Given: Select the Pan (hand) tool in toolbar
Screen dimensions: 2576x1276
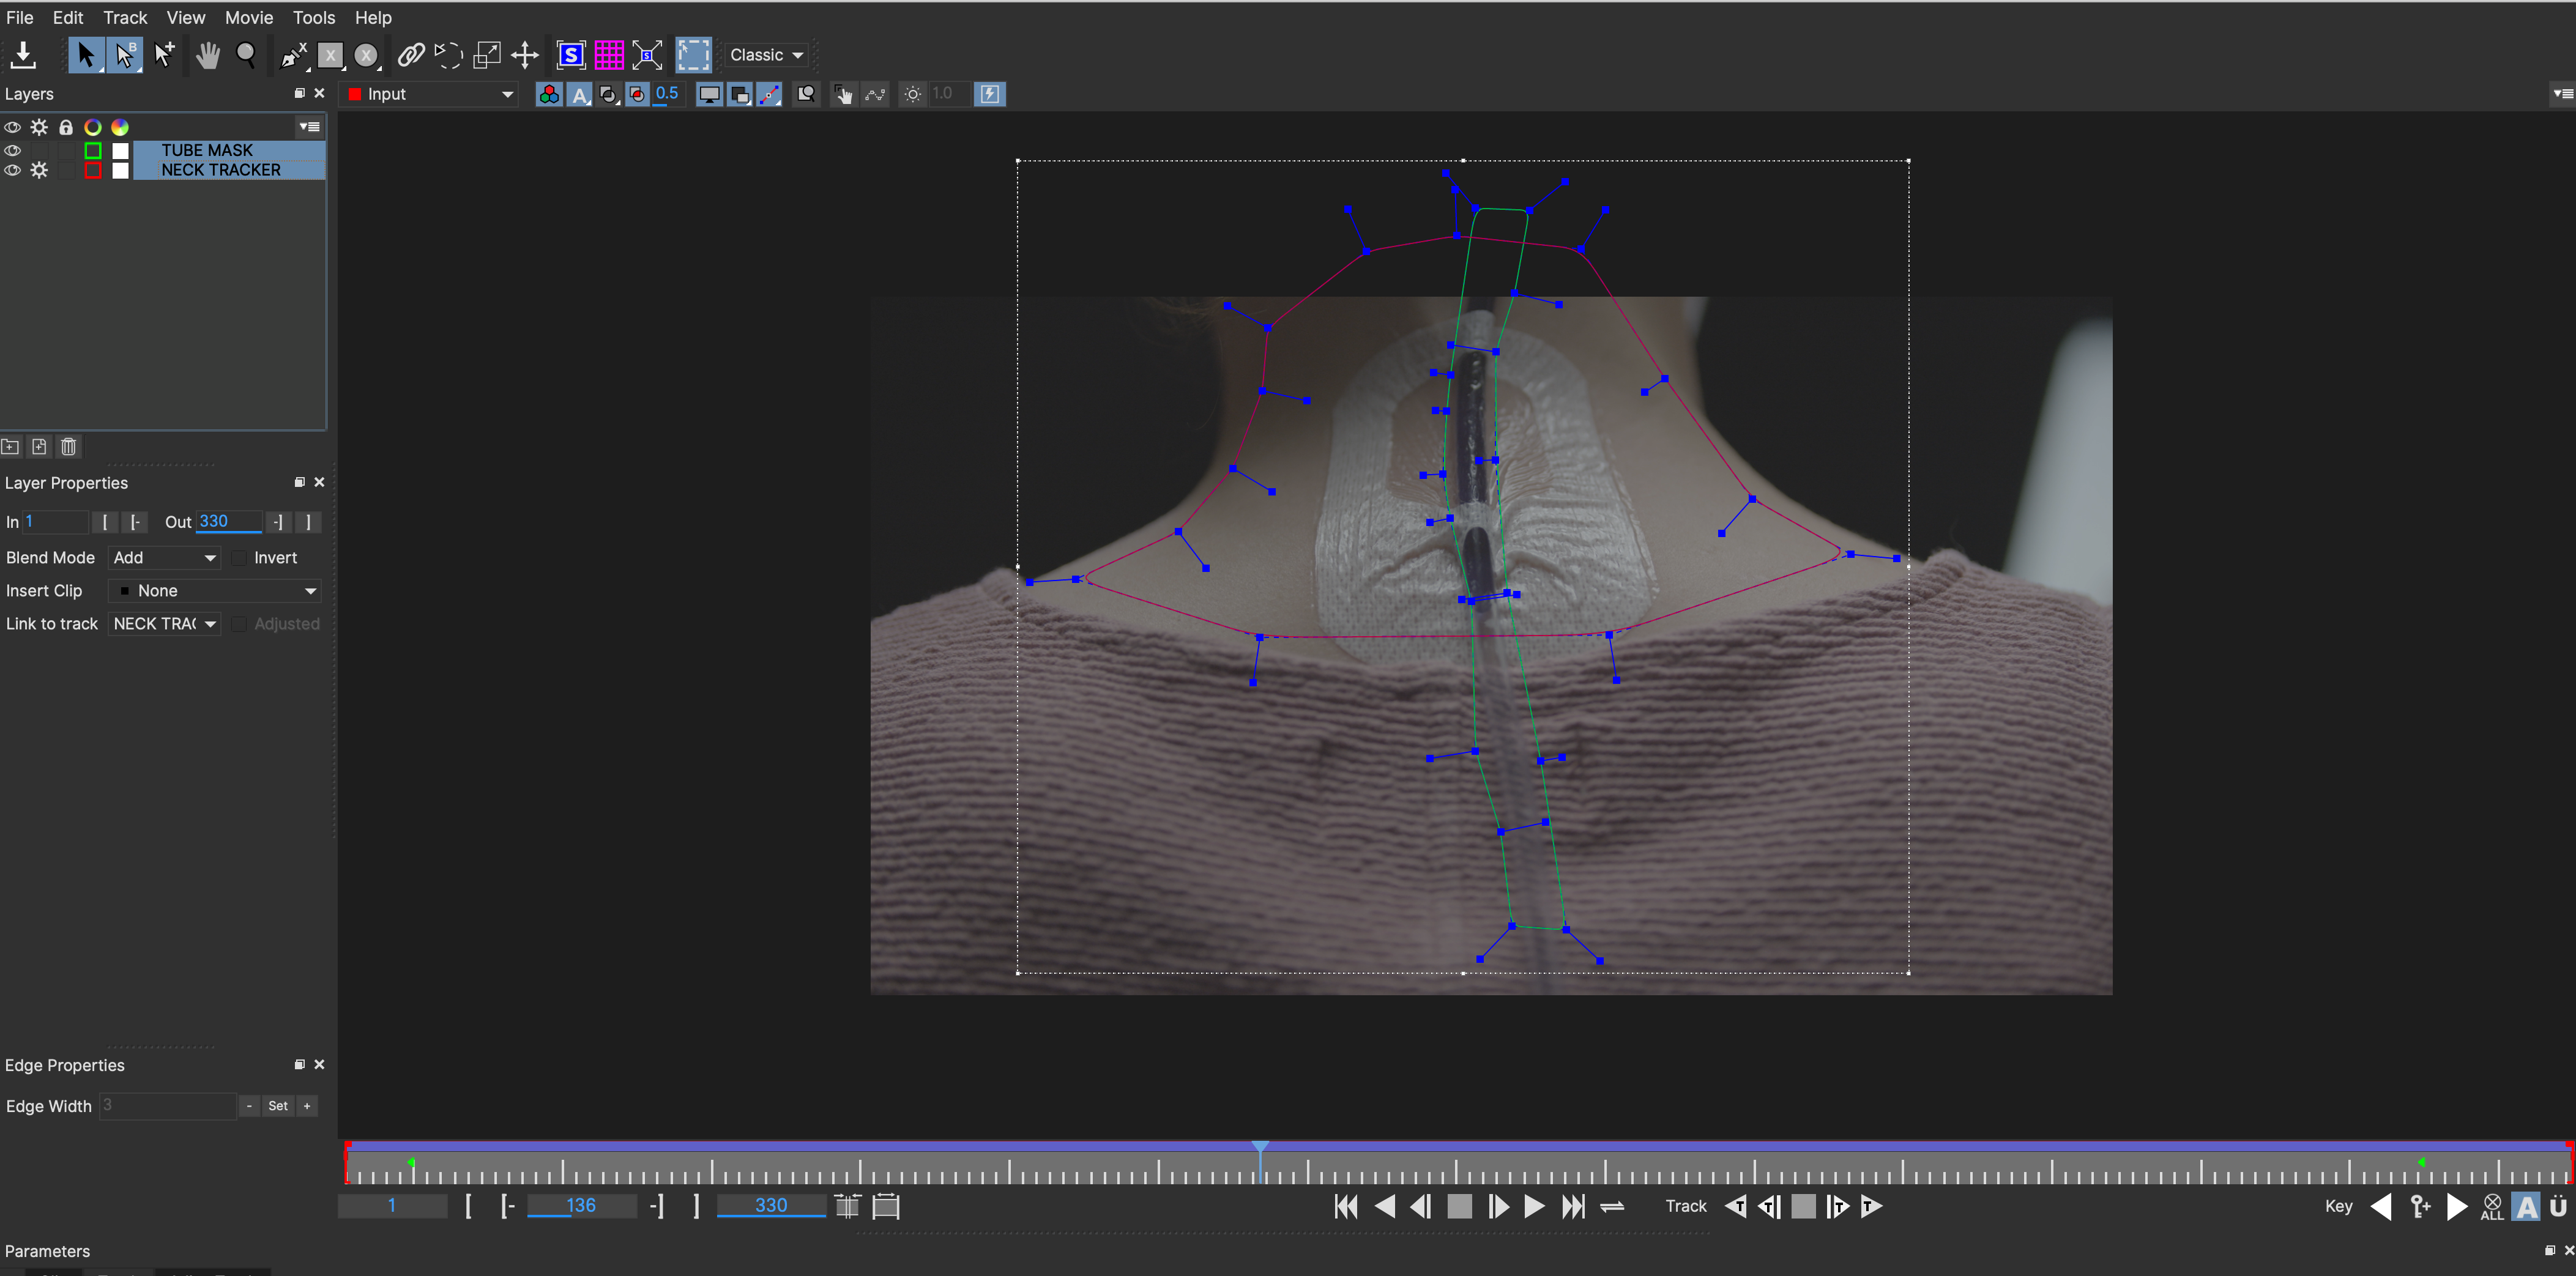Looking at the screenshot, I should pyautogui.click(x=208, y=55).
